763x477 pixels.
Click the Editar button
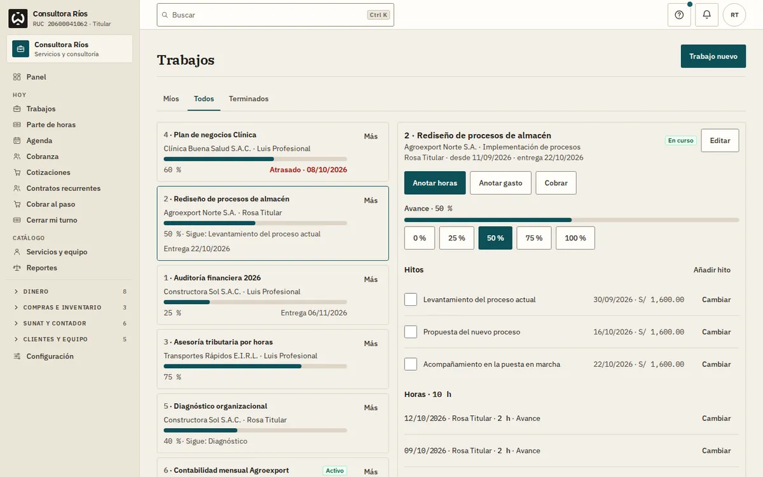coord(720,141)
